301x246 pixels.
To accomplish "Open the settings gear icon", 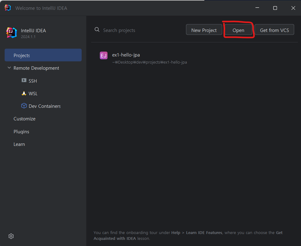I will [x=11, y=236].
